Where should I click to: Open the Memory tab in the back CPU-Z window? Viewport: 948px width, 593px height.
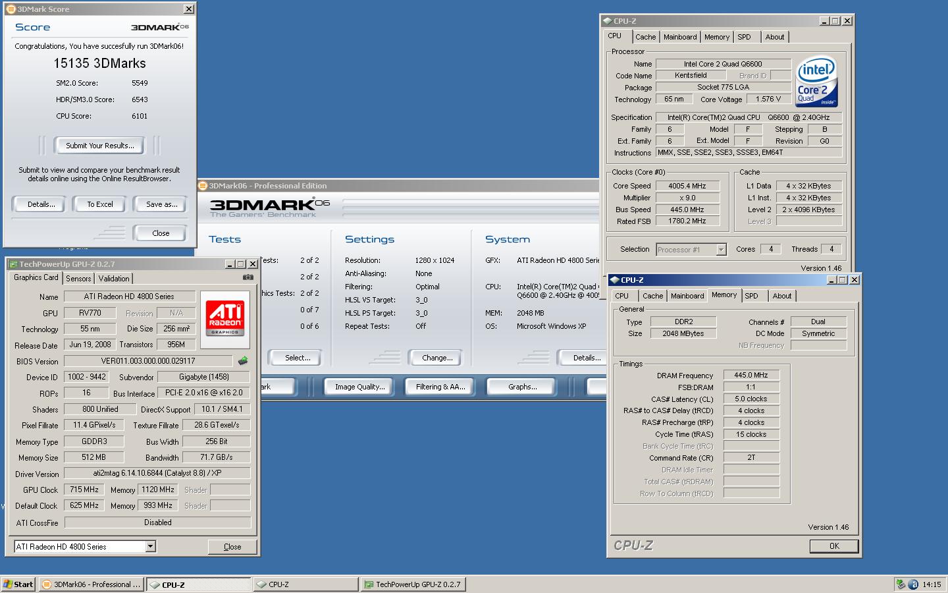point(717,37)
